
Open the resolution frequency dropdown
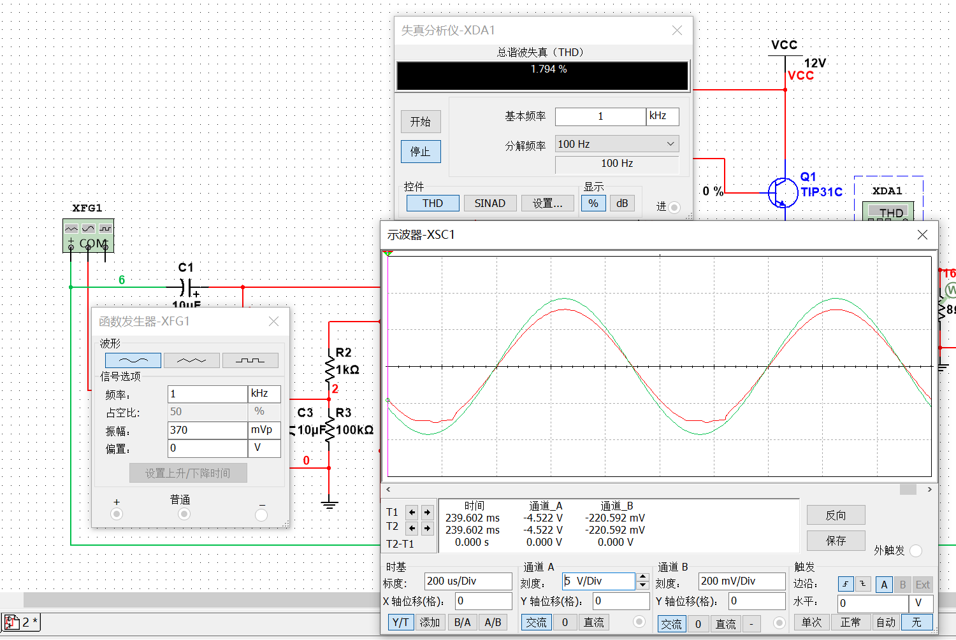pyautogui.click(x=617, y=144)
